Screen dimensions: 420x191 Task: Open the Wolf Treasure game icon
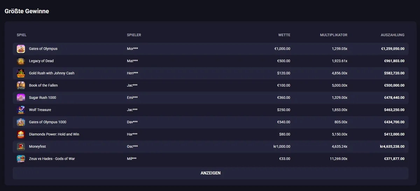tap(21, 110)
